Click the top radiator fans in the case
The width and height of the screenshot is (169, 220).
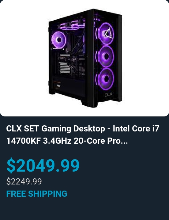coord(72,25)
